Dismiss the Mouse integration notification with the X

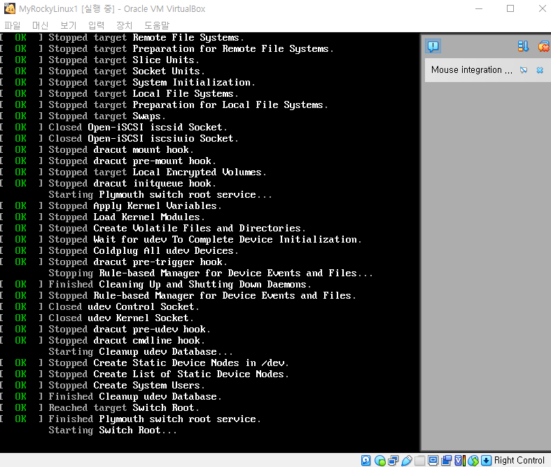click(540, 70)
